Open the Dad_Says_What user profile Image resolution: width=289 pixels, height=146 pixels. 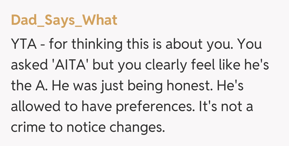coord(64,20)
